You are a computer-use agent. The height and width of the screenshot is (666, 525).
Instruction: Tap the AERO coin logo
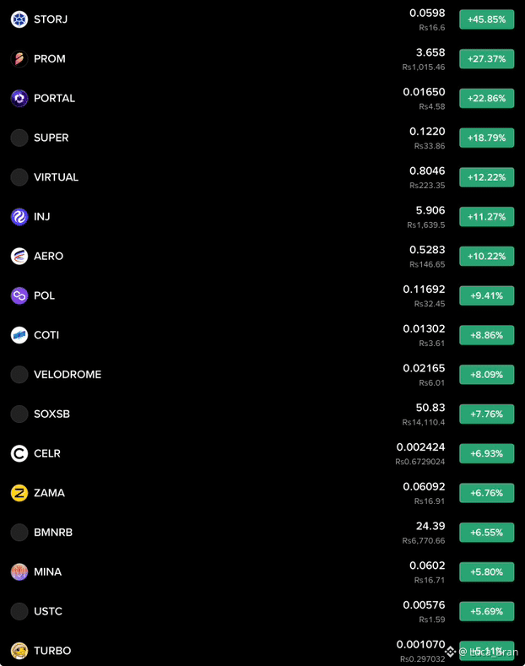point(19,256)
